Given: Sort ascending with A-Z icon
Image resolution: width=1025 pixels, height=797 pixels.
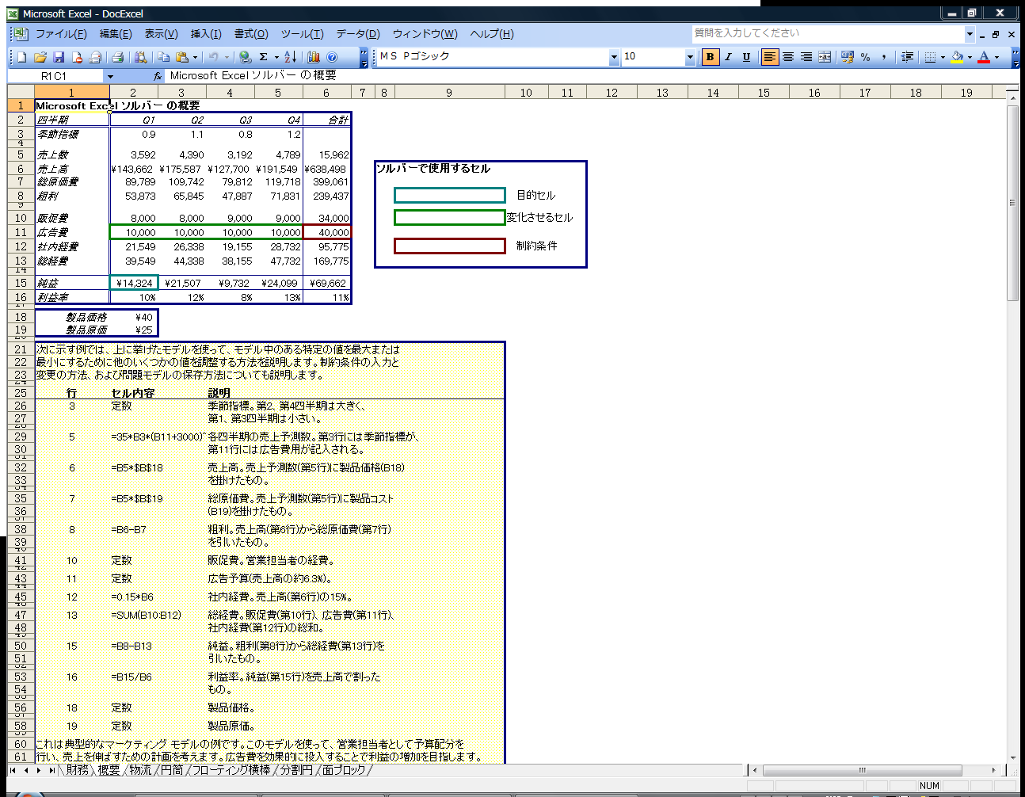Looking at the screenshot, I should (x=290, y=57).
